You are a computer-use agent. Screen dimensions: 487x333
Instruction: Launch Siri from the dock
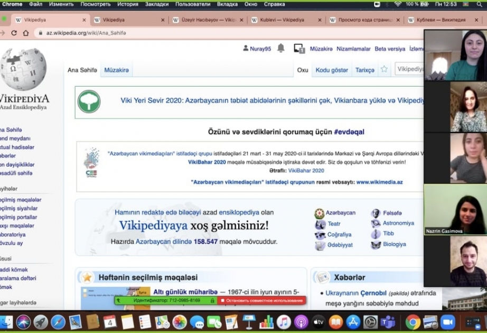[24, 322]
